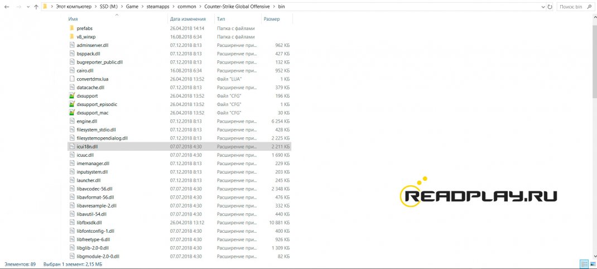Expand chevron after common breadcrumb

pyautogui.click(x=200, y=7)
